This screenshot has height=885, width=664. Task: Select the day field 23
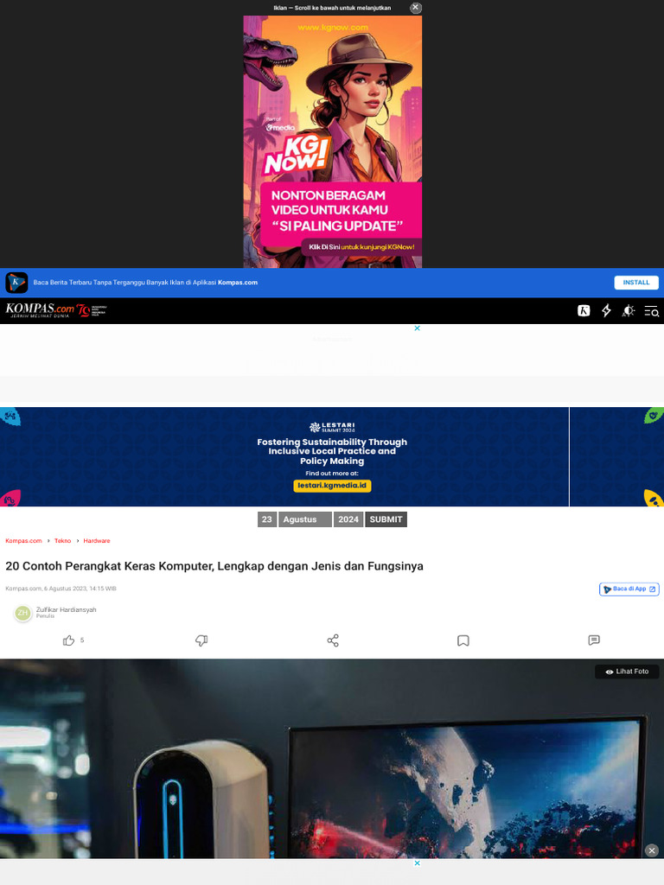[267, 519]
